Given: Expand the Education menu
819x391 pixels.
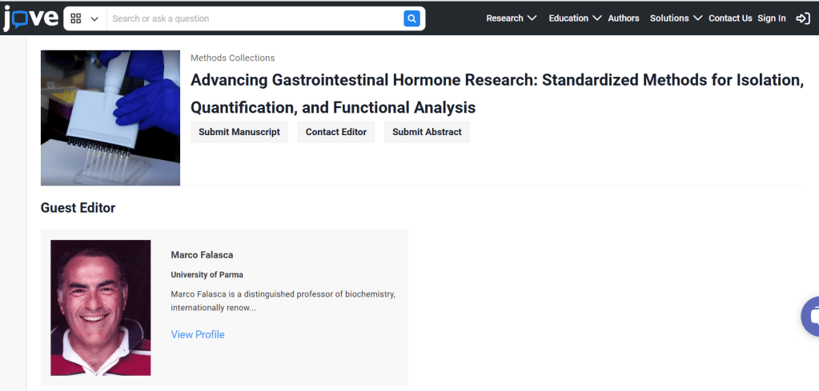Looking at the screenshot, I should 575,18.
